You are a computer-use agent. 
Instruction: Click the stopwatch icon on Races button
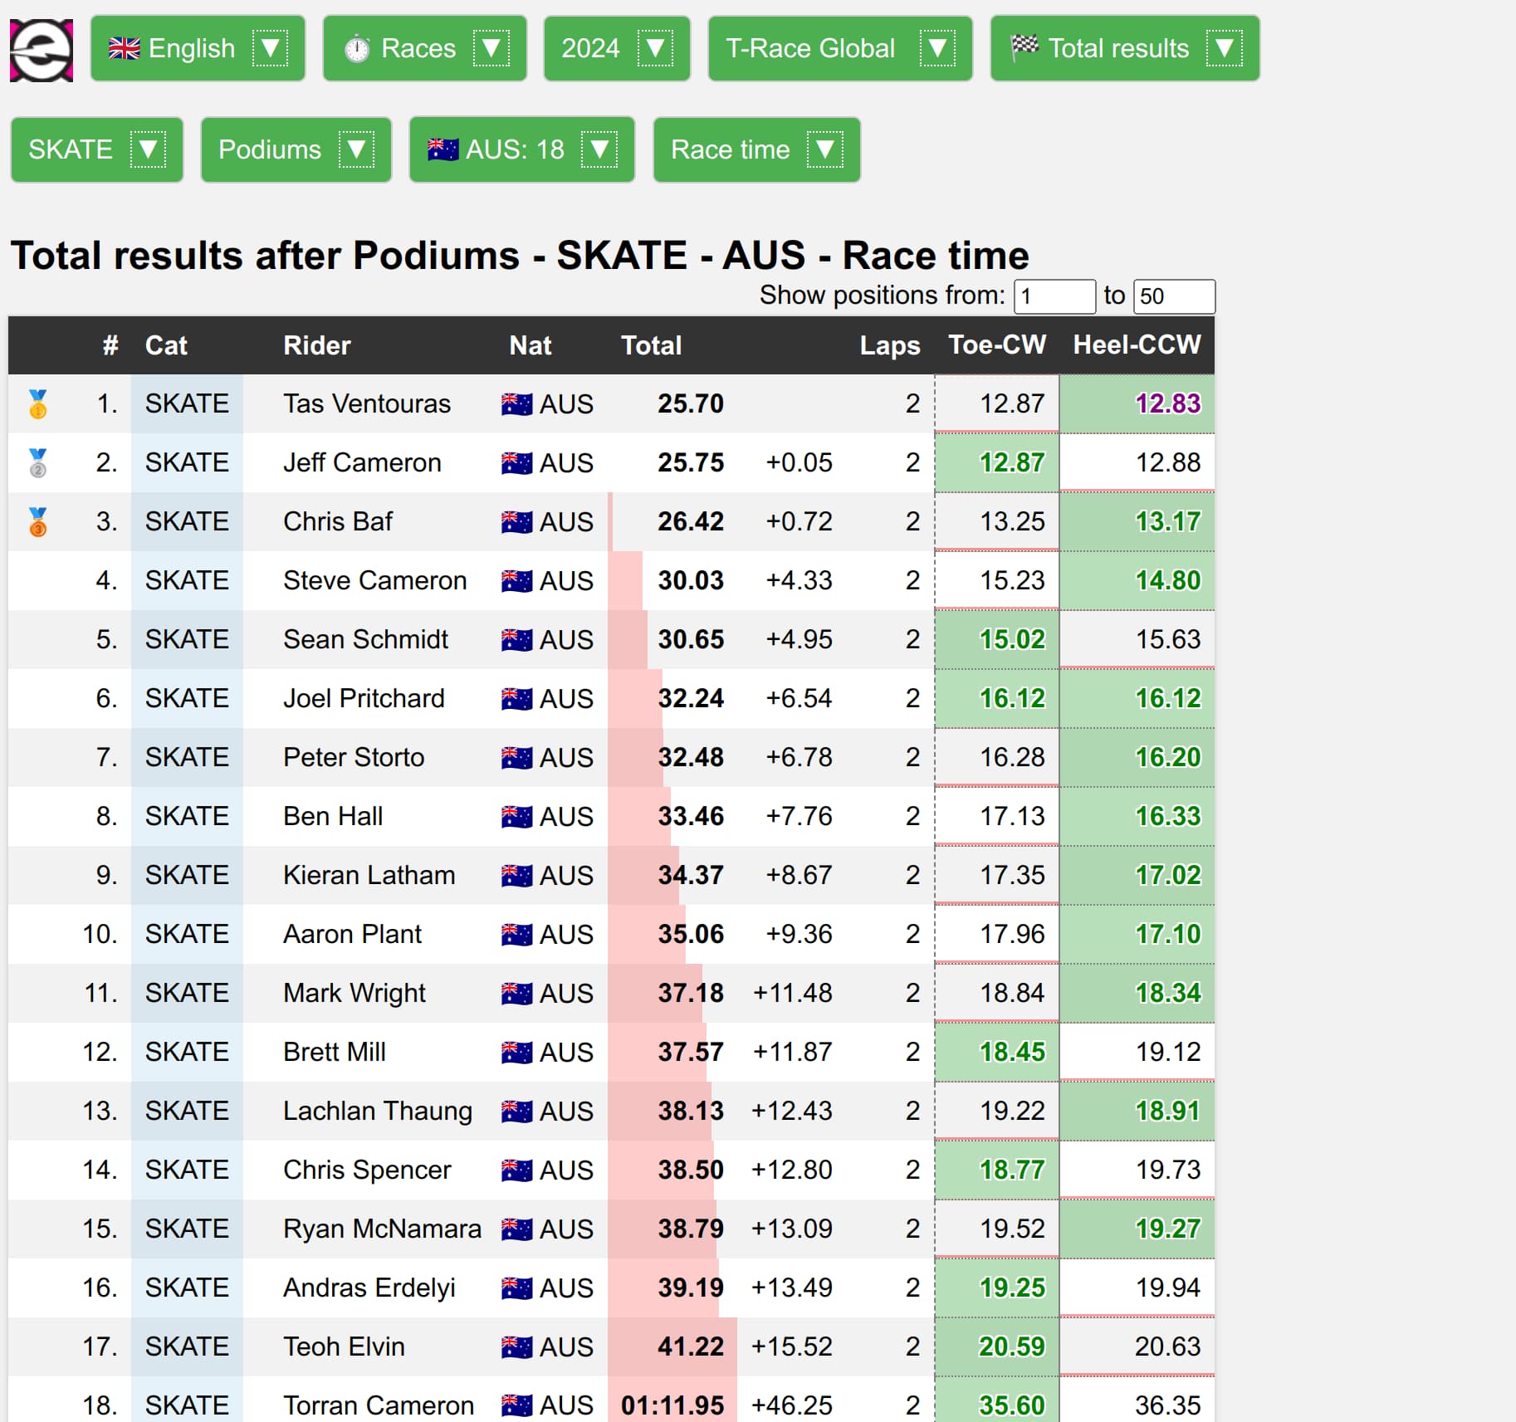357,49
